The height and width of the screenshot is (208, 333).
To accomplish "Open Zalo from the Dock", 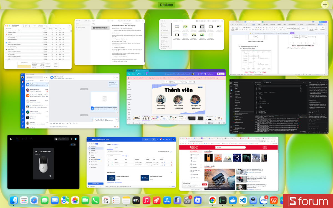I will click(263, 201).
